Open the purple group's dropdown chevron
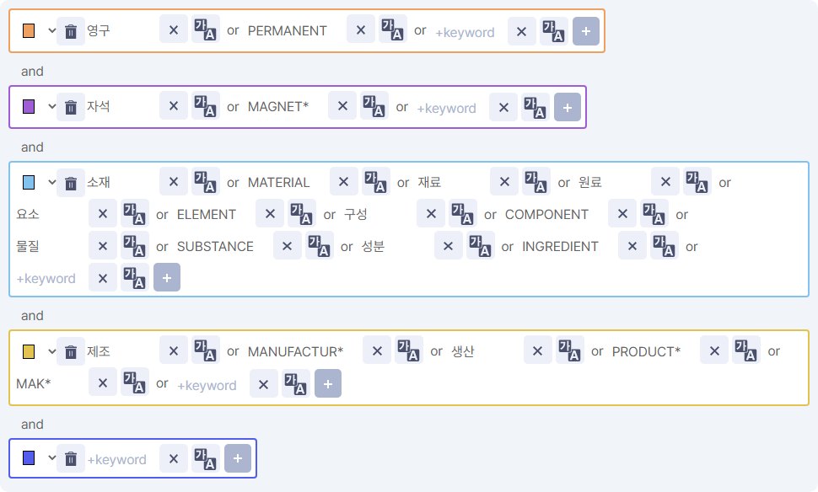This screenshot has height=492, width=818. coord(51,107)
